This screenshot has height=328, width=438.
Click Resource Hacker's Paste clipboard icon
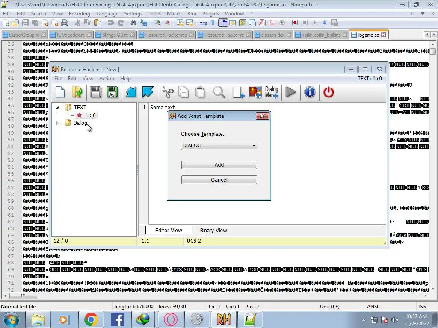(200, 92)
